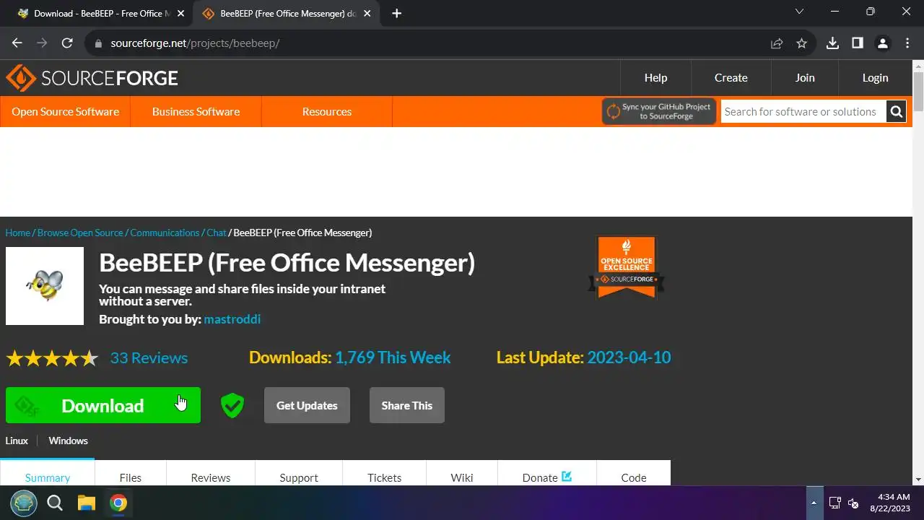
Task: Click the green verified shield icon
Action: (x=232, y=405)
